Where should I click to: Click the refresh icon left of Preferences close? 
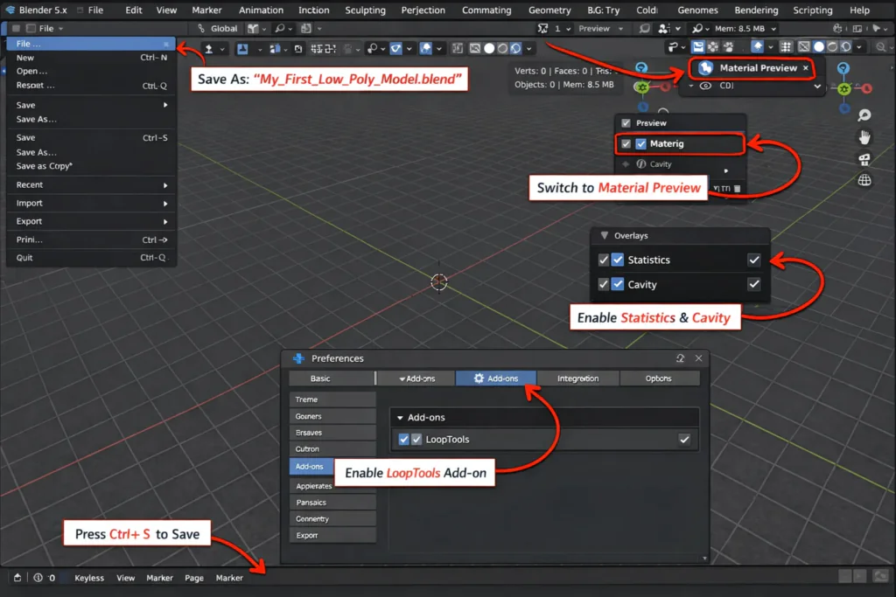coord(680,358)
